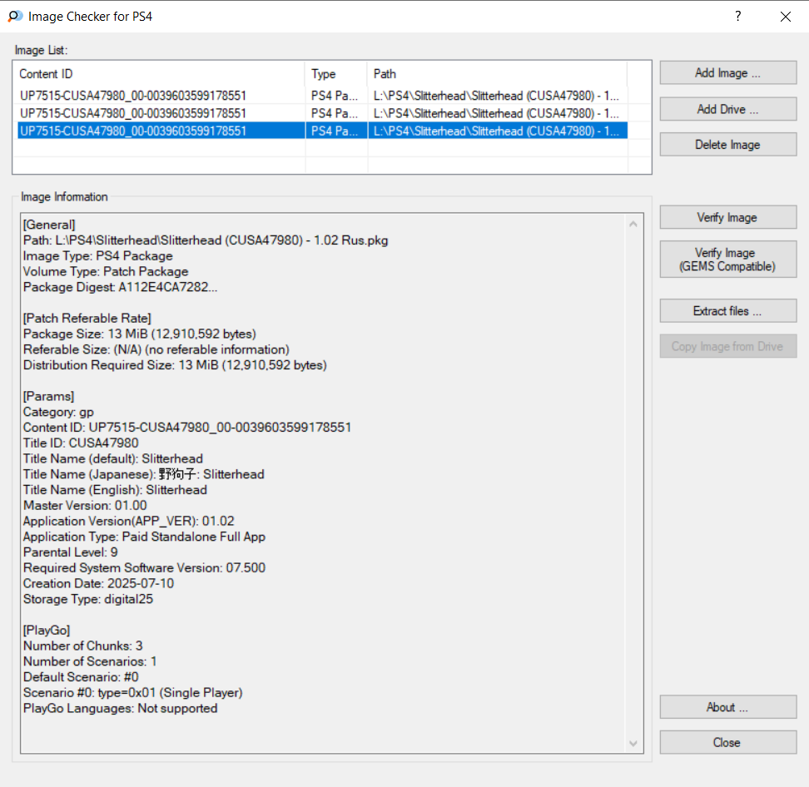This screenshot has height=787, width=809.
Task: Click the 'Distribution Required Size' line
Action: coord(175,365)
